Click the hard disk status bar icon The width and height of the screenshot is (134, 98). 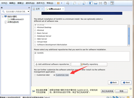pyautogui.click(x=108, y=97)
